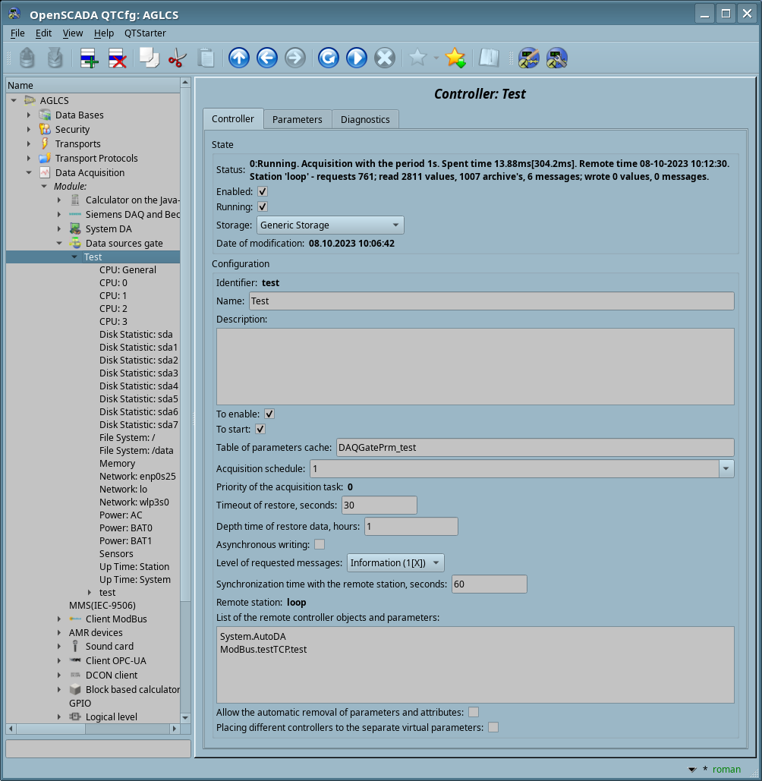Open the favorites star dropdown arrow

point(436,58)
